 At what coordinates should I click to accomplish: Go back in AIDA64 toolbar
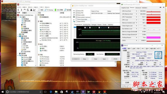point(19,10)
